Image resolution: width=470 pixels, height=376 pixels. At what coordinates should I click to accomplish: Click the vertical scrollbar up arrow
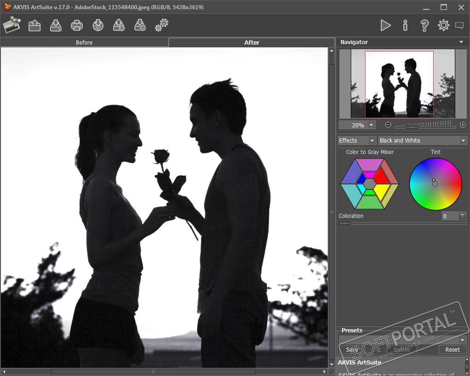tap(331, 51)
